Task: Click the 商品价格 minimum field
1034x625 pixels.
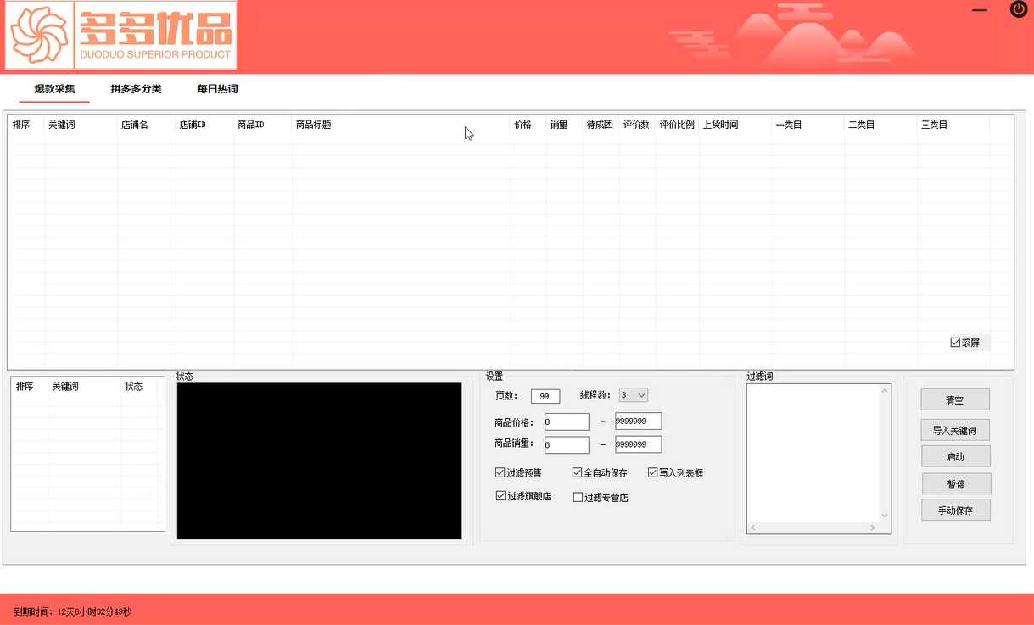Action: (x=567, y=421)
